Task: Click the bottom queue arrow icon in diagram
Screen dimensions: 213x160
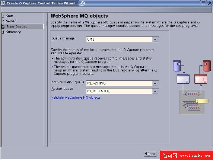Action: tap(194, 108)
